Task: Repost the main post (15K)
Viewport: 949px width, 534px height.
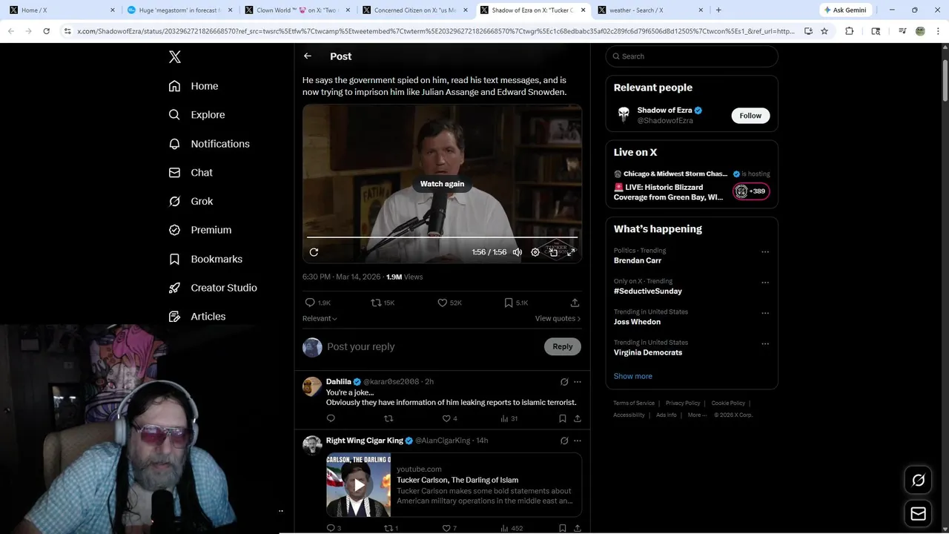Action: [x=383, y=303]
